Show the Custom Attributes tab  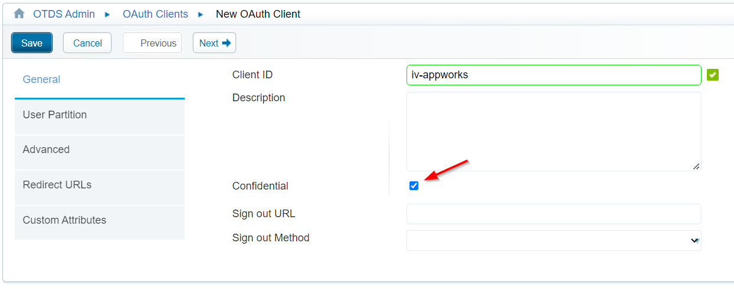(x=99, y=221)
